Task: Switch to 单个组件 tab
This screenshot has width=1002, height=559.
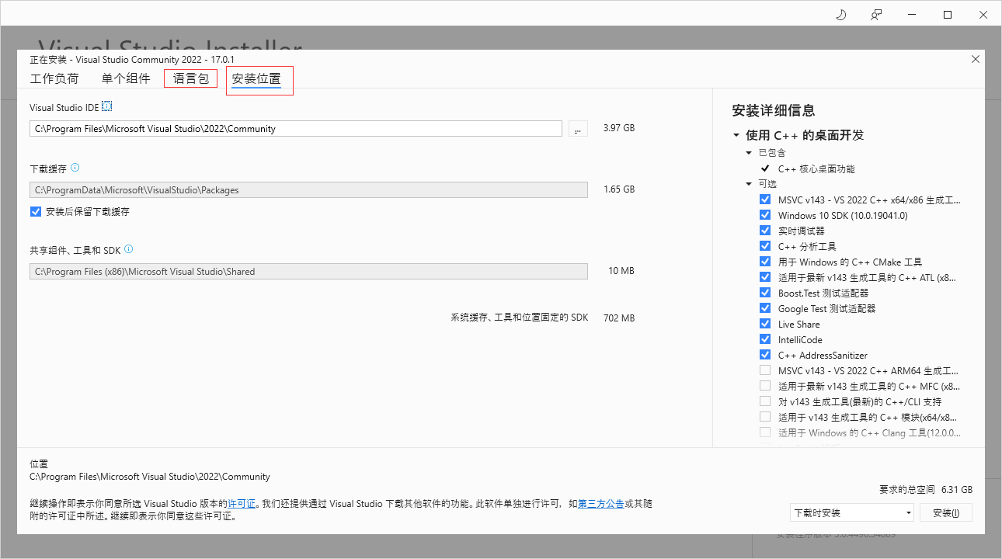Action: 126,78
